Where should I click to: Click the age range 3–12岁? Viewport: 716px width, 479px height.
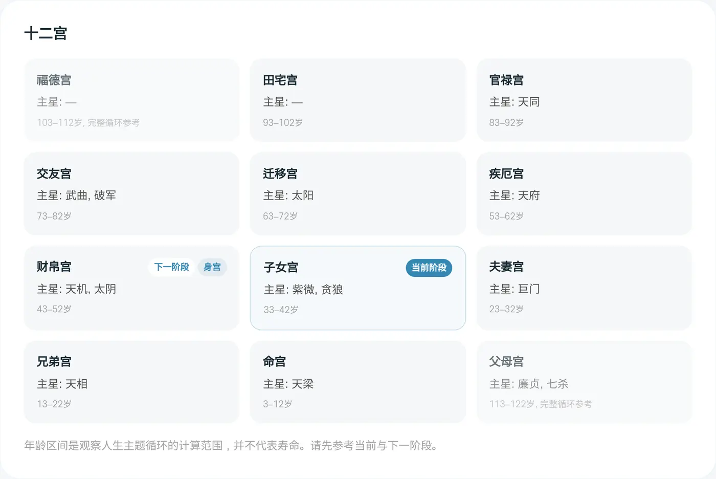[x=278, y=404]
